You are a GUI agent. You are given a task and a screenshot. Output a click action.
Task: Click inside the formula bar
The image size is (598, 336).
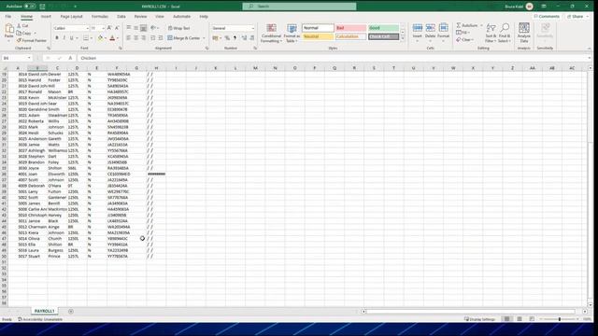pyautogui.click(x=332, y=58)
